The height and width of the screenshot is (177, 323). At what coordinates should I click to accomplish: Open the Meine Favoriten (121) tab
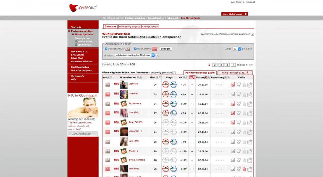pyautogui.click(x=235, y=73)
